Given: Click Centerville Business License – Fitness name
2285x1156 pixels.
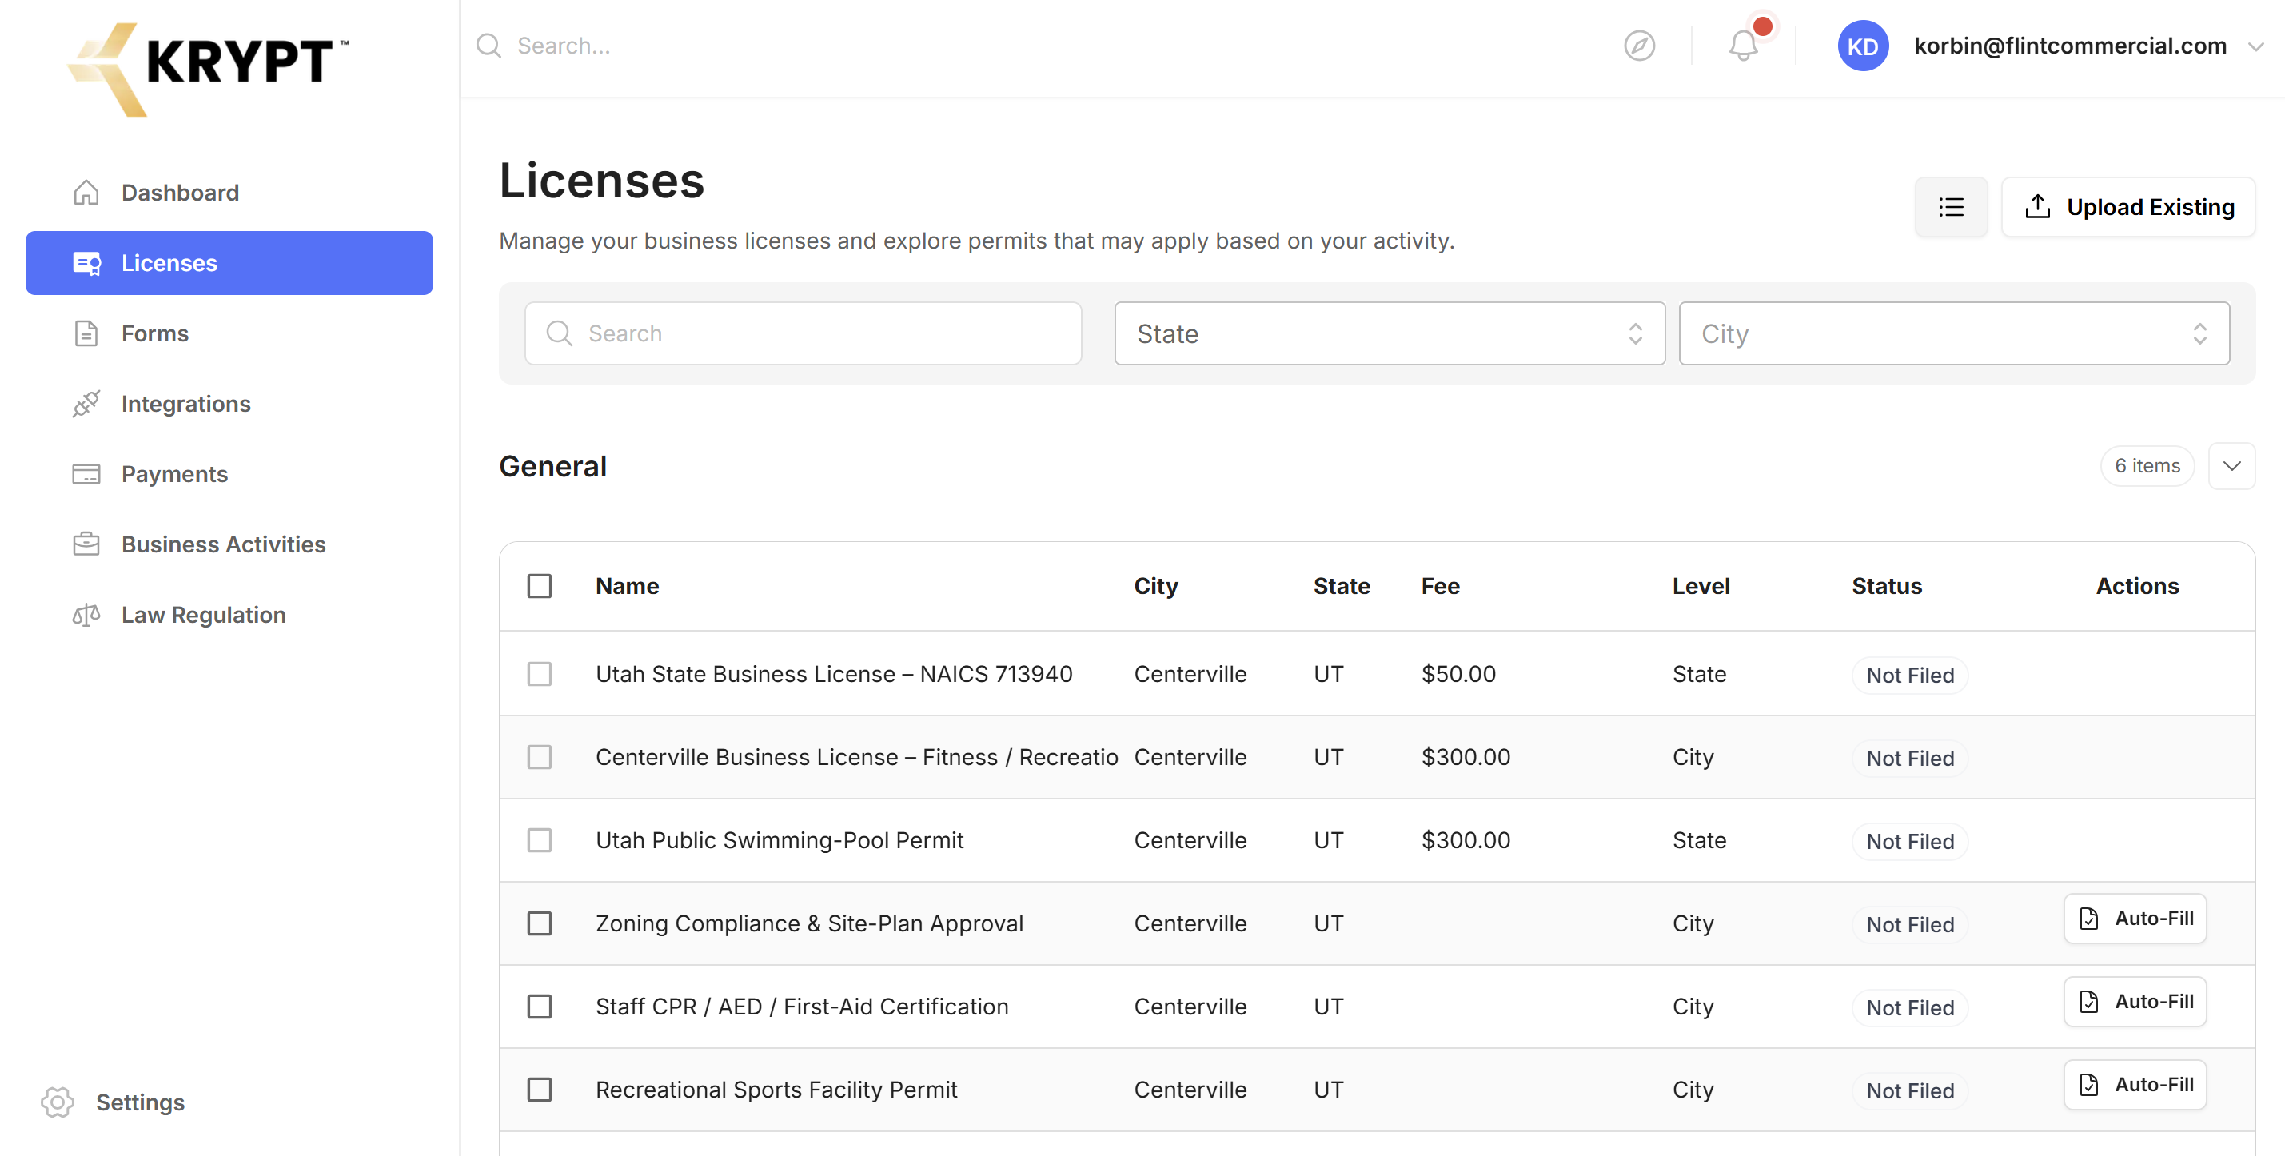Looking at the screenshot, I should pos(856,757).
